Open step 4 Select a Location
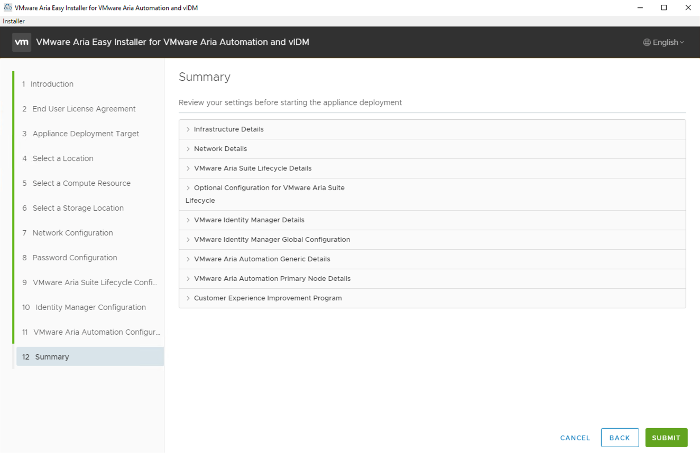Image resolution: width=700 pixels, height=453 pixels. click(x=90, y=158)
